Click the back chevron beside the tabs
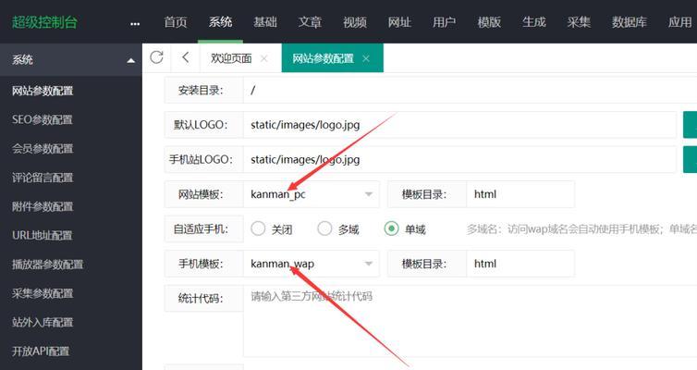Viewport: 697px width, 370px height. click(186, 57)
